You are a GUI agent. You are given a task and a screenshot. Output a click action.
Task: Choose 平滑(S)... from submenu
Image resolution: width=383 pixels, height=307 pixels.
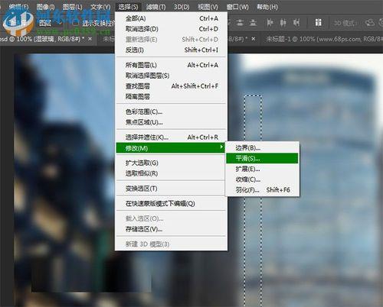pyautogui.click(x=262, y=158)
